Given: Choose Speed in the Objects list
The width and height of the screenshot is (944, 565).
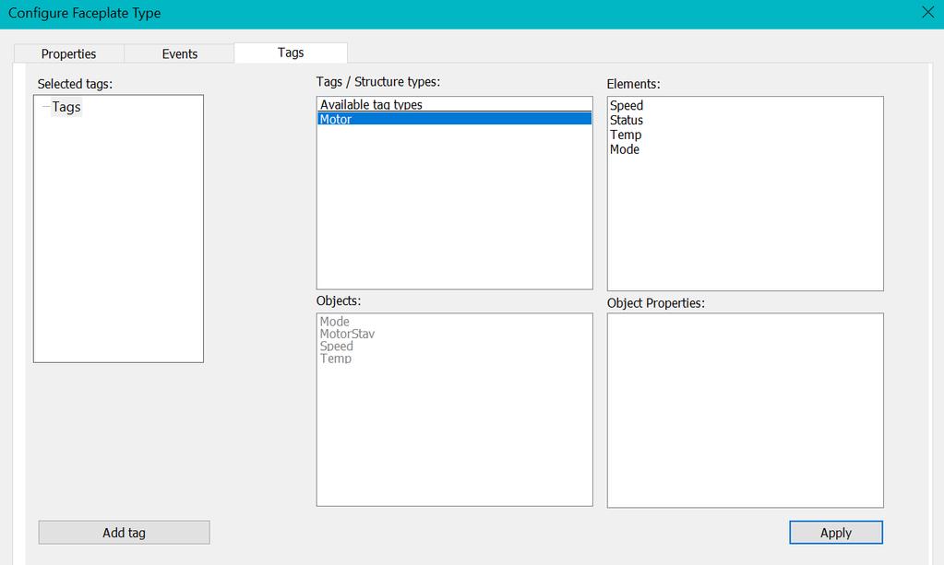Looking at the screenshot, I should click(337, 347).
